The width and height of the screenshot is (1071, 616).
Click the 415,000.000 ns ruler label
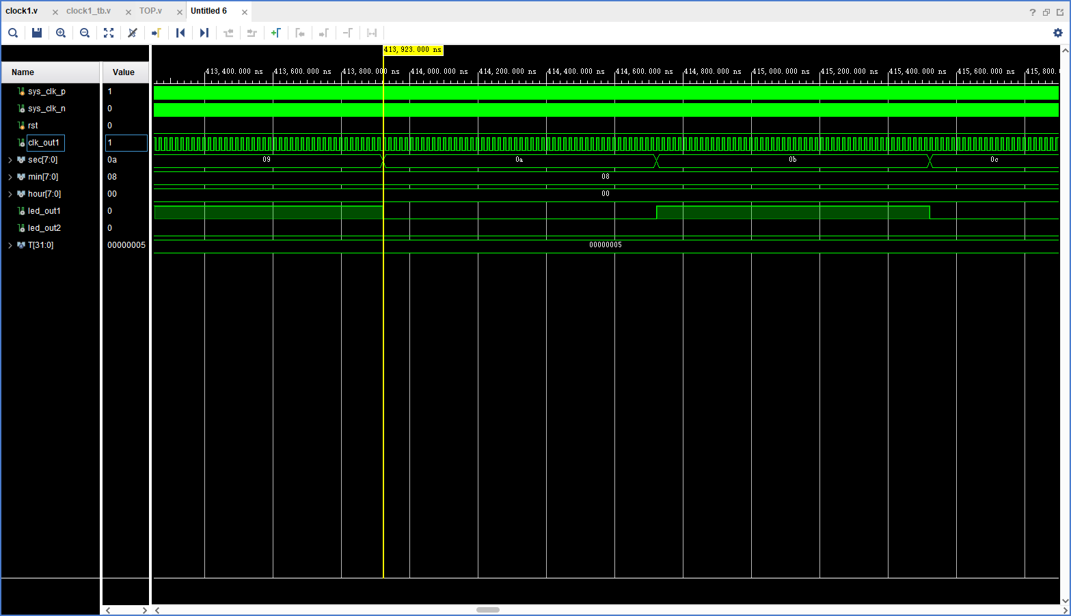point(781,71)
